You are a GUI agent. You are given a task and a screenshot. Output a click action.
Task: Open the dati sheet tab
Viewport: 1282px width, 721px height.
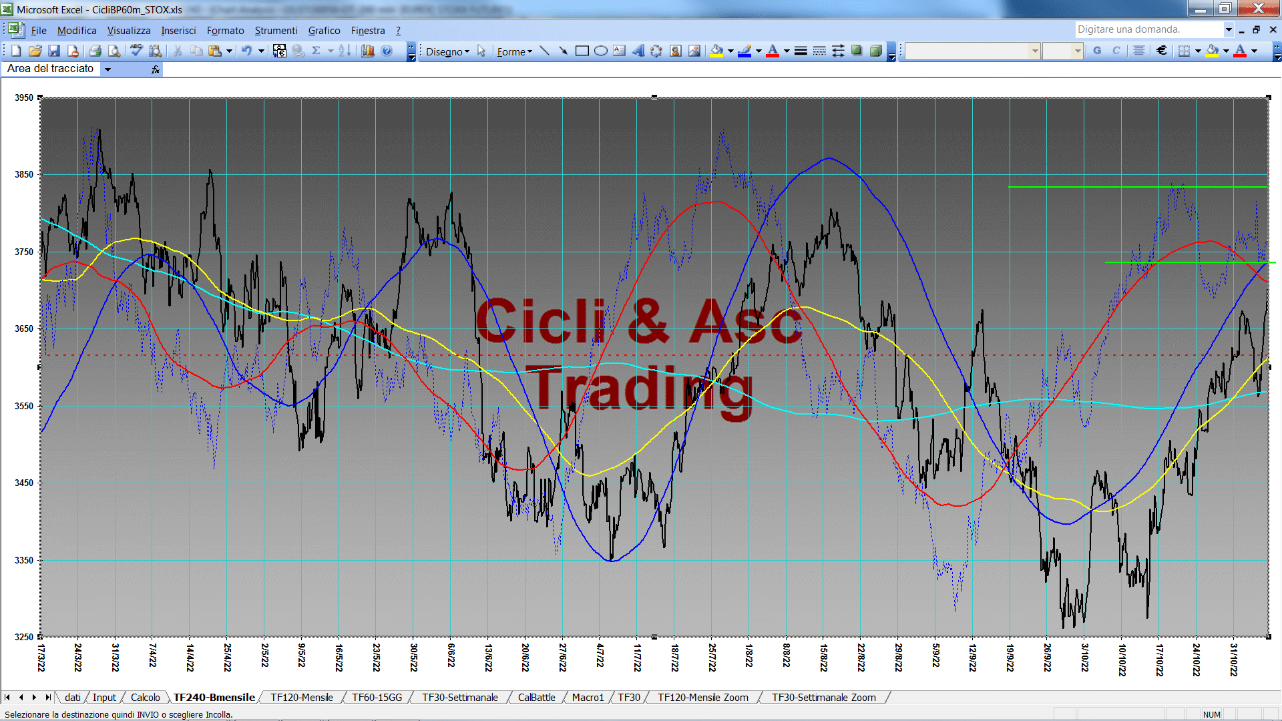click(x=73, y=698)
